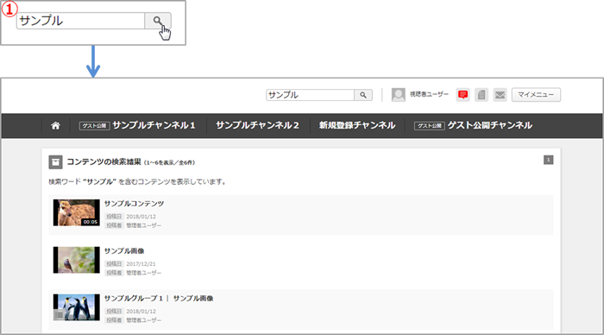The height and width of the screenshot is (335, 604).
Task: Open the deer video thumbnail
Action: pyautogui.click(x=76, y=212)
